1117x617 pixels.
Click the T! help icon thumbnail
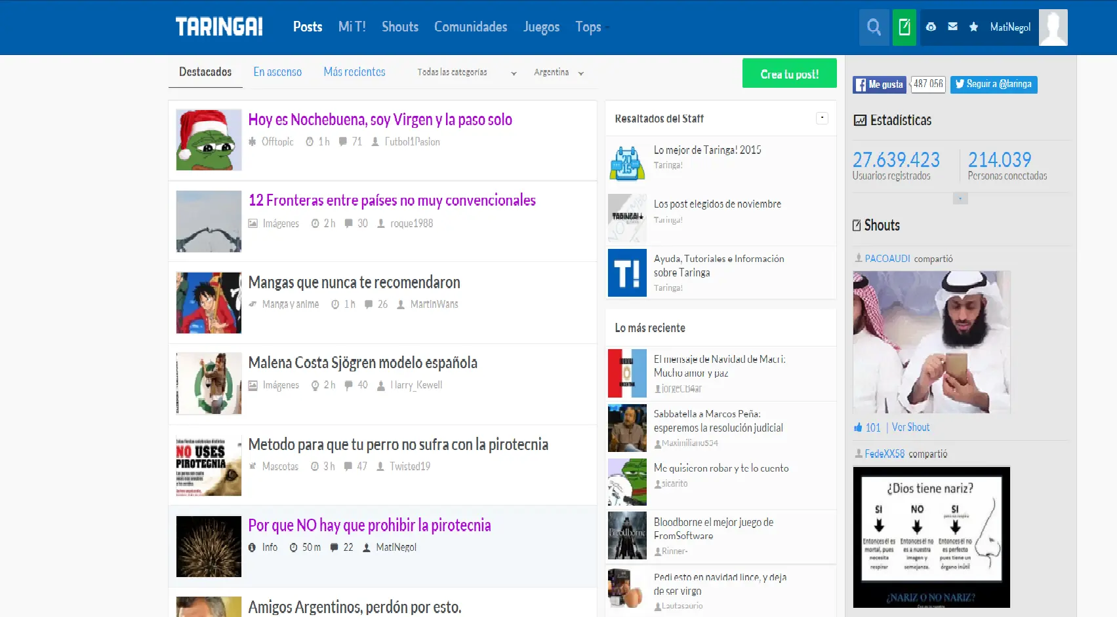click(627, 272)
